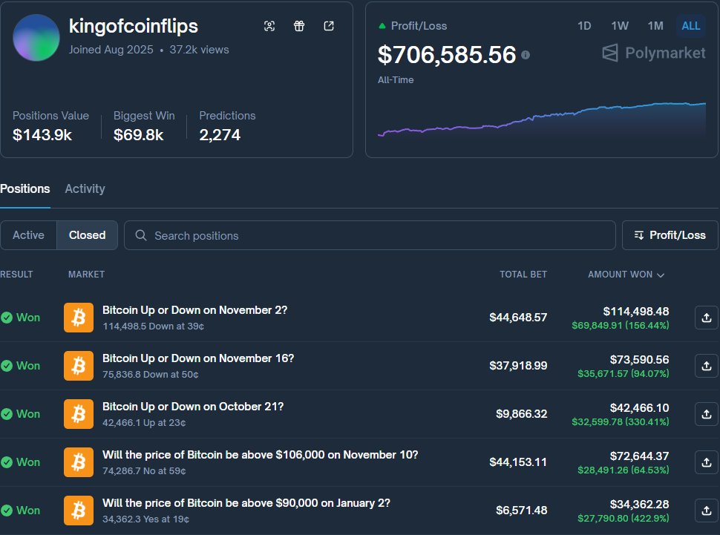Select the Closed positions filter
Image resolution: width=720 pixels, height=535 pixels.
pyautogui.click(x=87, y=234)
